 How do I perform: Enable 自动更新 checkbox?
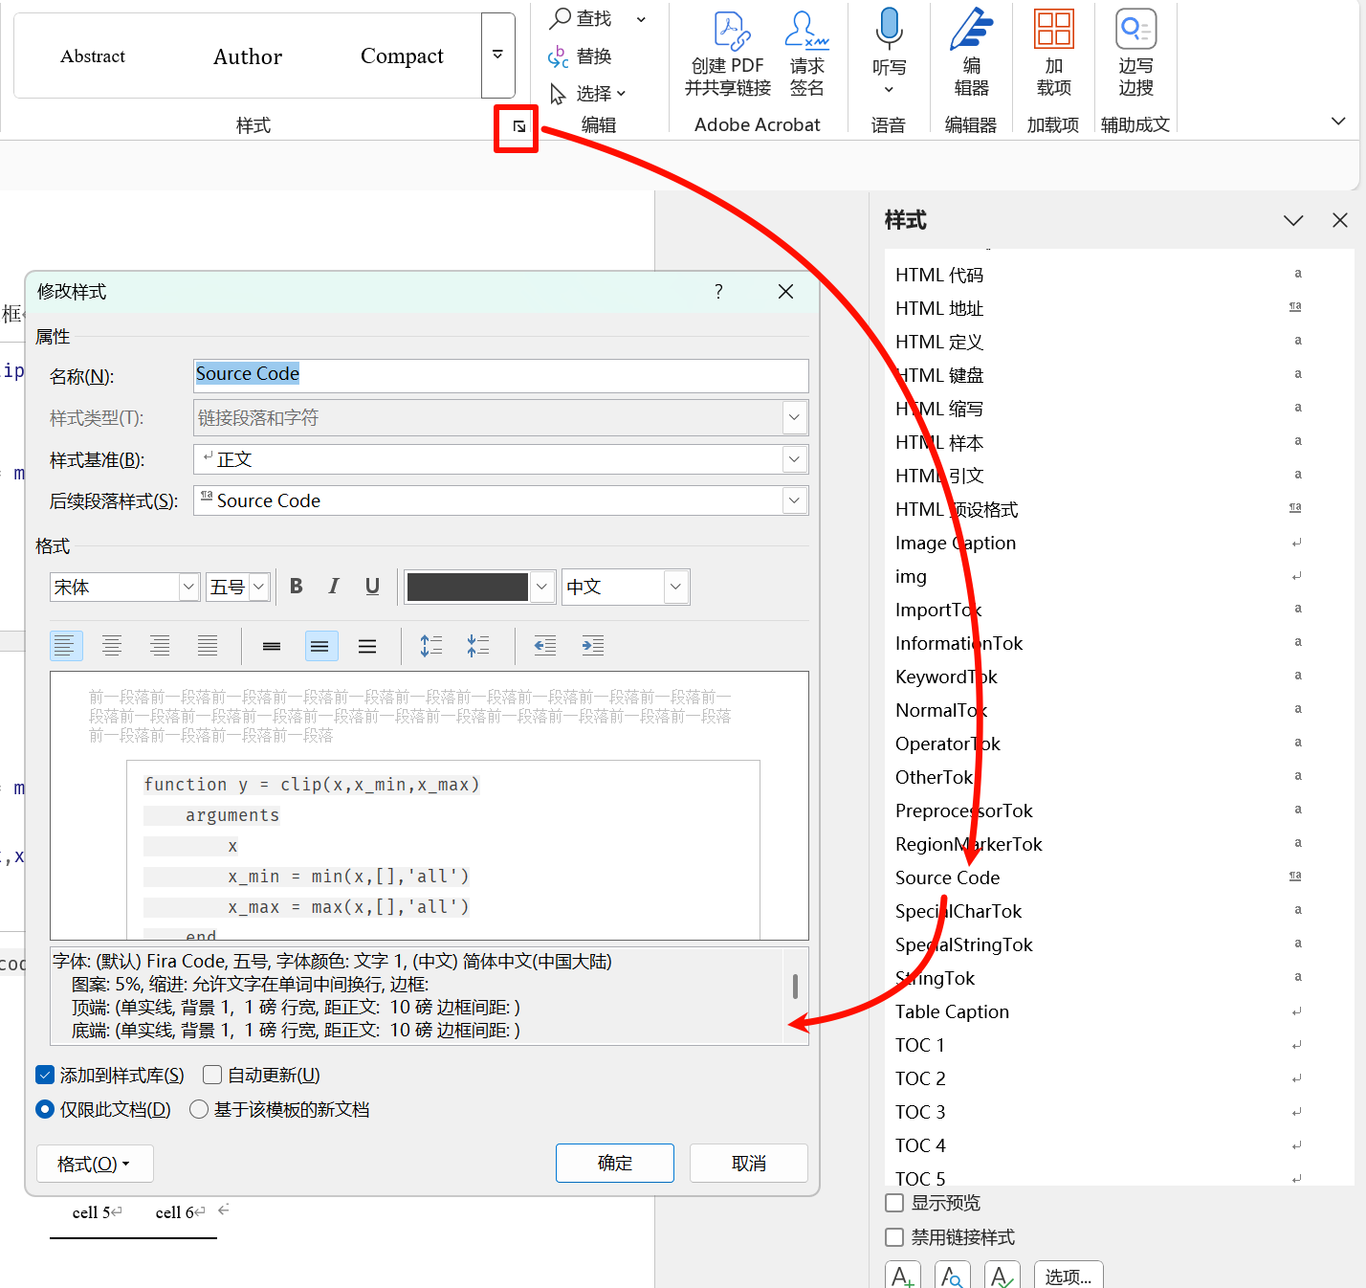pos(212,1076)
